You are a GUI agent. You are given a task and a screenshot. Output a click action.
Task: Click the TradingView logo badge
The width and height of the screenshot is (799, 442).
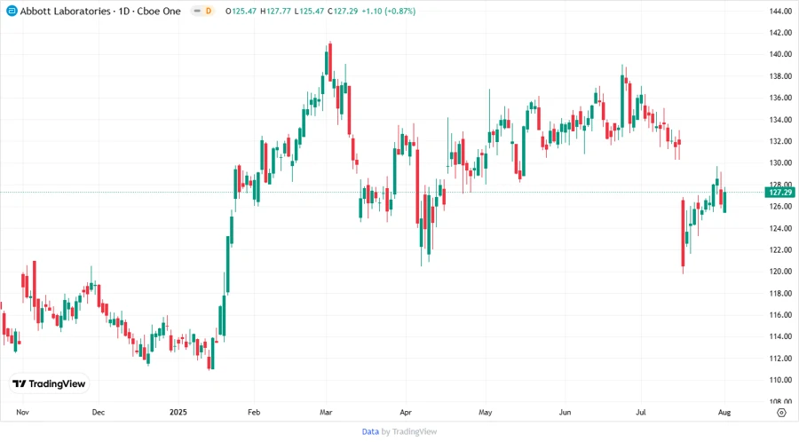49,383
